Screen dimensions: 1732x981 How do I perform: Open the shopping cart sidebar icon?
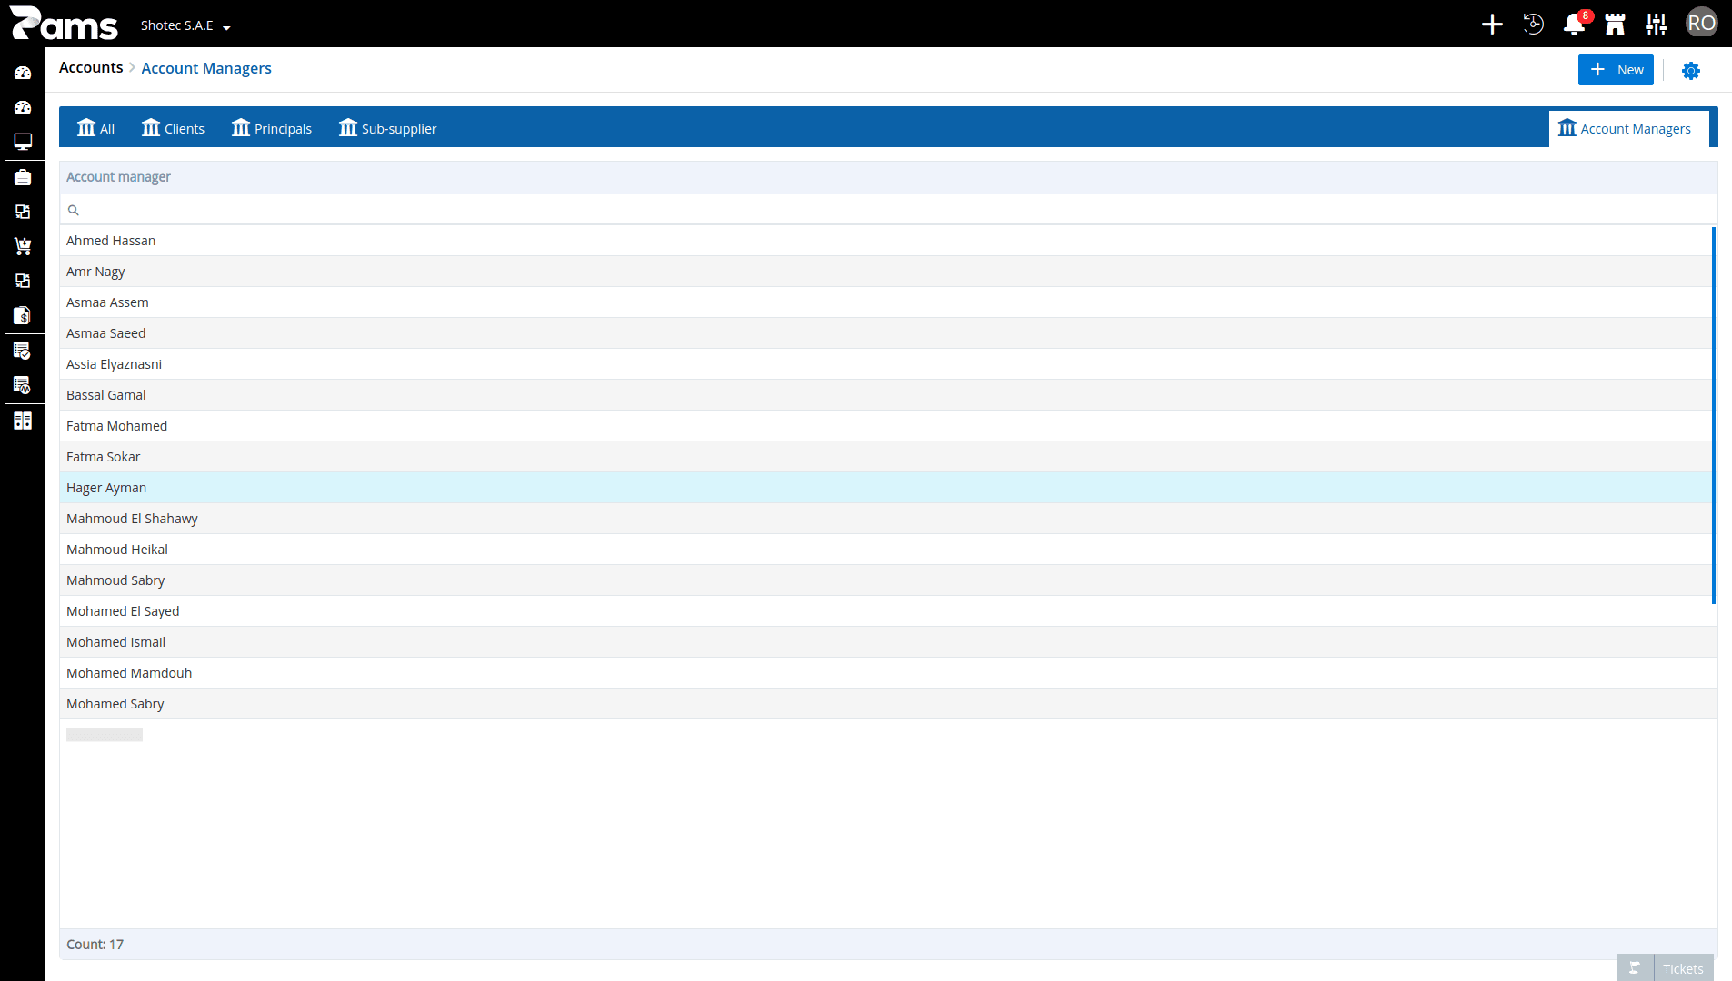pos(23,246)
